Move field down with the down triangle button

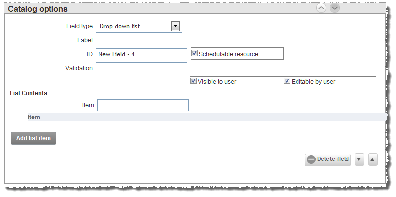click(359, 159)
